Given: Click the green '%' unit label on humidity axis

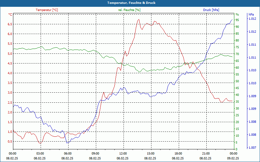Looking at the screenshot, I should tap(237, 14).
